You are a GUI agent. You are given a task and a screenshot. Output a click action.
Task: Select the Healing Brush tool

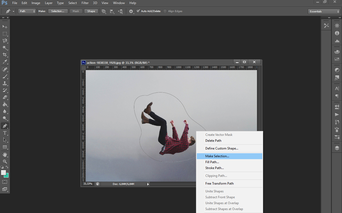tap(5, 70)
